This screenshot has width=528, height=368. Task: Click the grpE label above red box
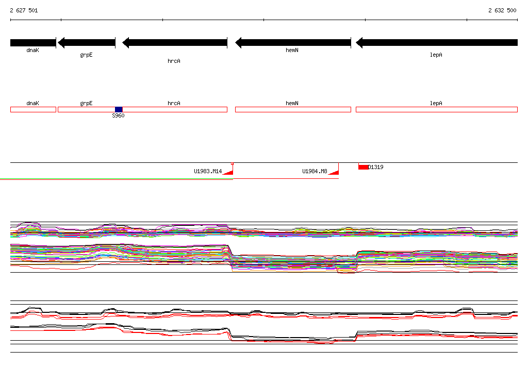tap(86, 104)
